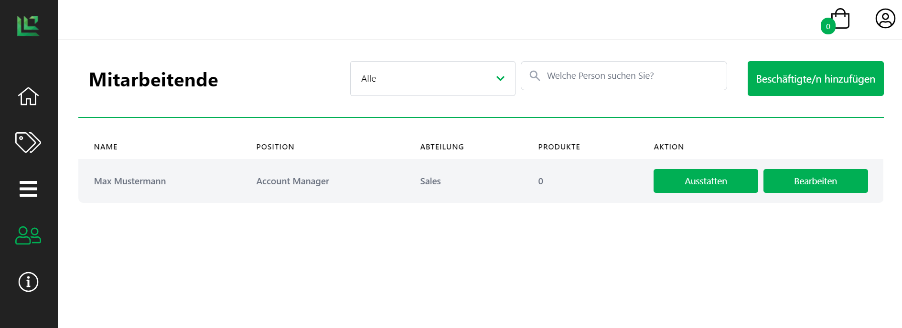Open the price tags sidebar icon
902x328 pixels.
(x=28, y=142)
